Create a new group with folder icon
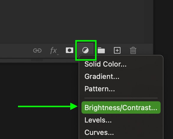The image size is (173, 139). coord(101,50)
